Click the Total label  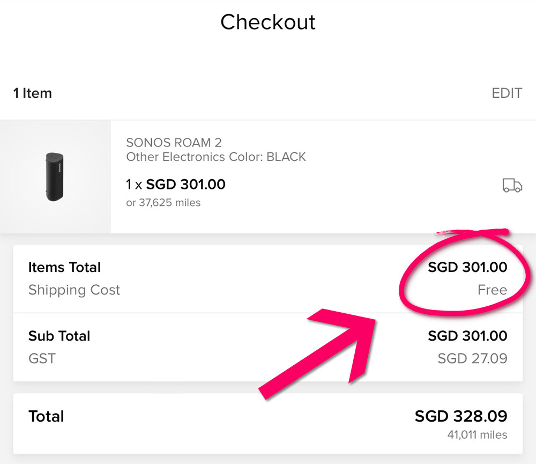coord(46,416)
